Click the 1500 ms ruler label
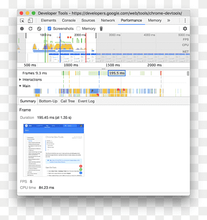 click(113, 65)
